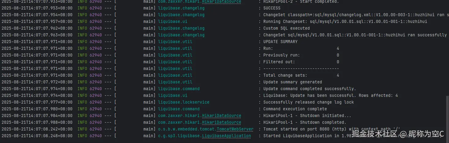Click the SUCCESS log message
The width and height of the screenshot is (449, 143).
click(x=272, y=8)
